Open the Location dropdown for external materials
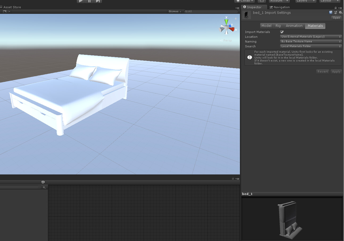This screenshot has height=241, width=344. pyautogui.click(x=310, y=36)
